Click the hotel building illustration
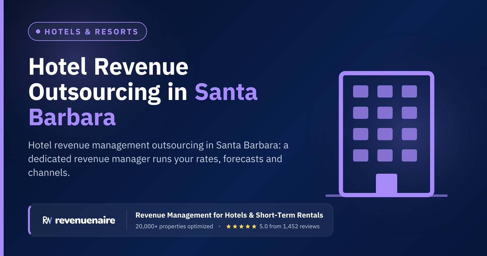The image size is (487, 256). point(387,134)
